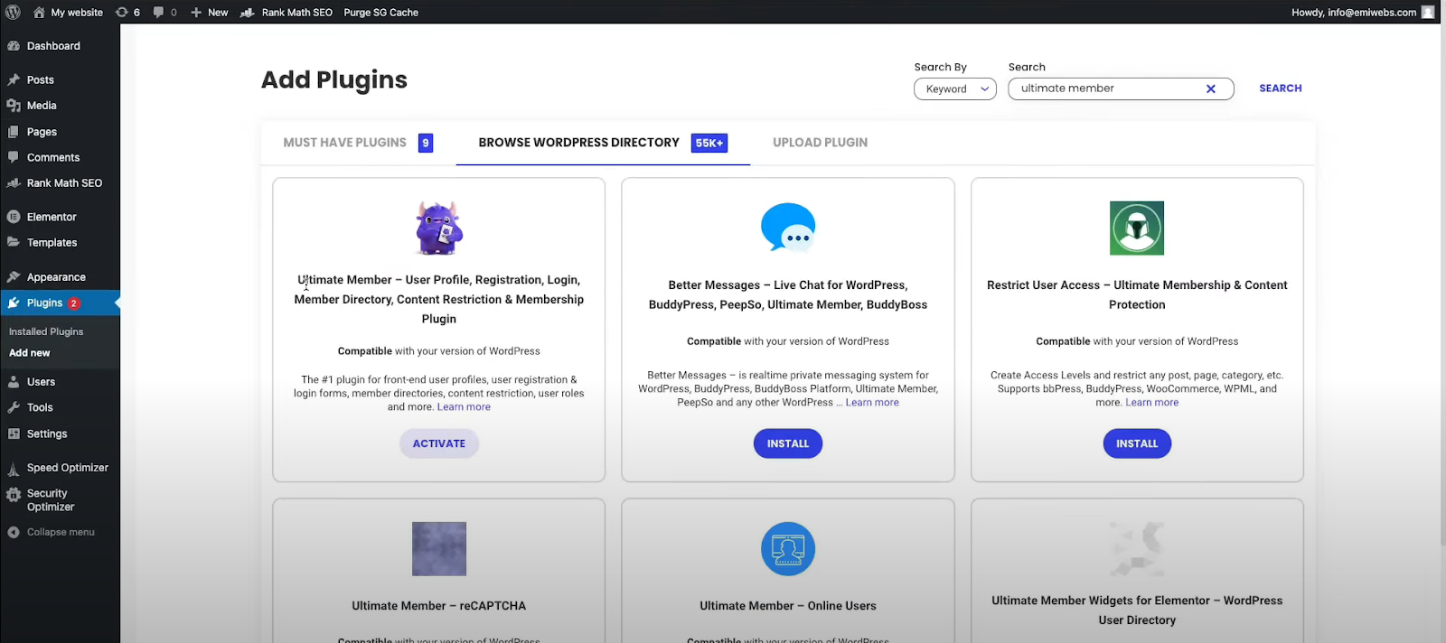Click the Restrict User Access helmet icon
The width and height of the screenshot is (1446, 643).
[x=1137, y=228]
